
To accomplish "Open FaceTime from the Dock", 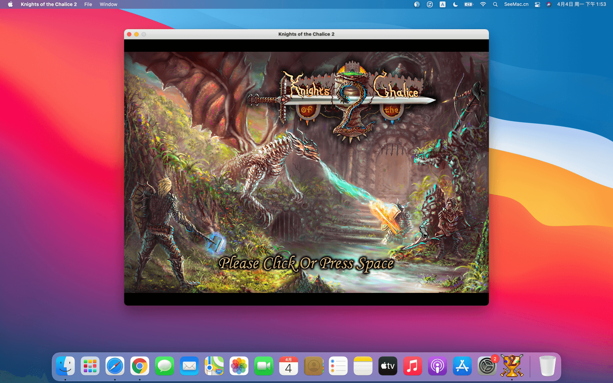I will (x=264, y=366).
